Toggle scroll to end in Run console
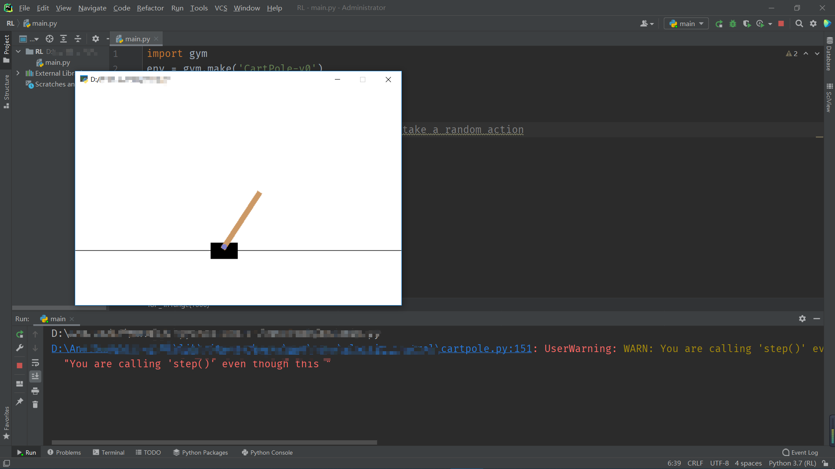 [x=35, y=376]
